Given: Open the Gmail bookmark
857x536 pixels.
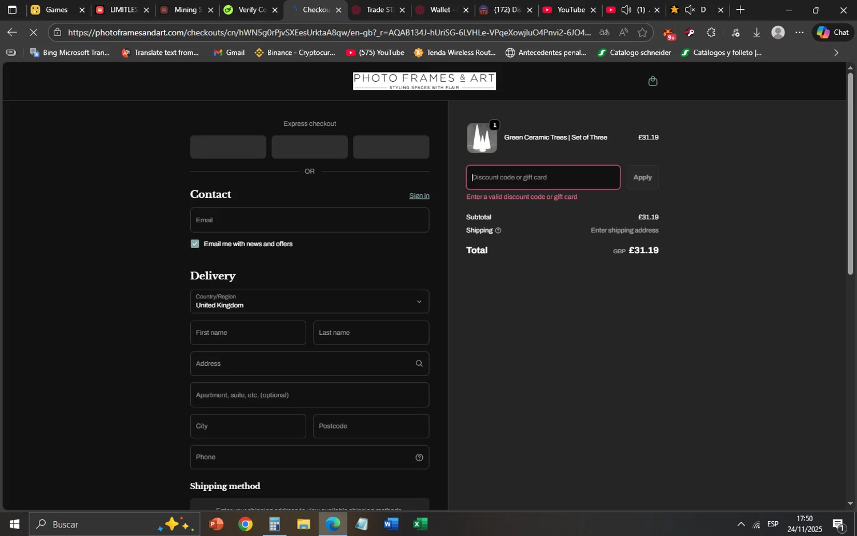Looking at the screenshot, I should tap(229, 53).
